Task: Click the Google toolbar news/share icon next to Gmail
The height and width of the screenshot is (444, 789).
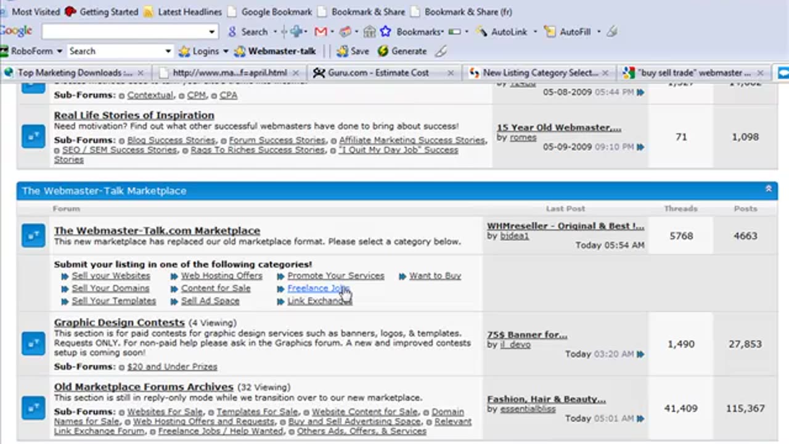Action: [345, 31]
